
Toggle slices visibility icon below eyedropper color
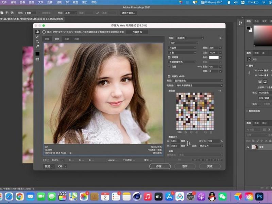tap(37, 59)
